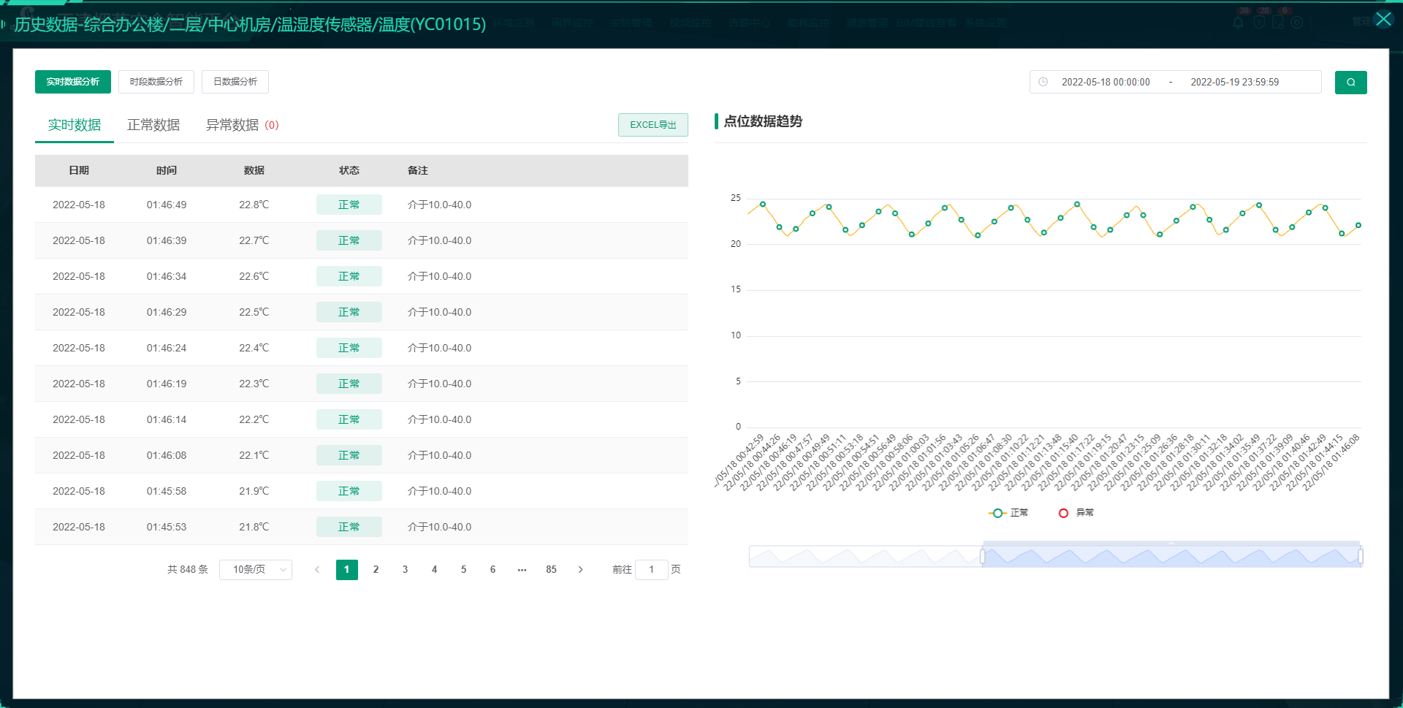
Task: Click the 备注 column header
Action: pyautogui.click(x=418, y=170)
